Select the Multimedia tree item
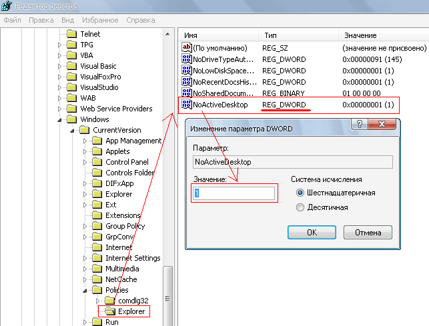 click(x=122, y=269)
